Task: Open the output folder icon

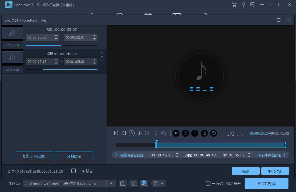Action: [123, 183]
